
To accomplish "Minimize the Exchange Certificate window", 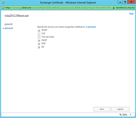I will pyautogui.click(x=120, y=2).
